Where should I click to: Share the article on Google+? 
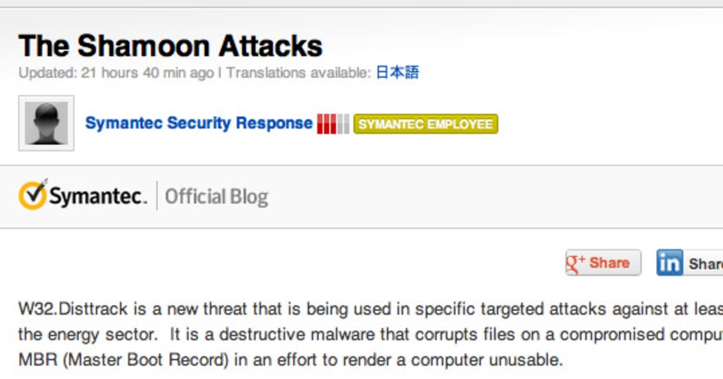pyautogui.click(x=602, y=262)
